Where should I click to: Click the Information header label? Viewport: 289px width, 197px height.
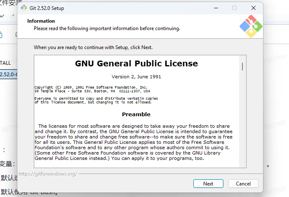click(x=41, y=21)
